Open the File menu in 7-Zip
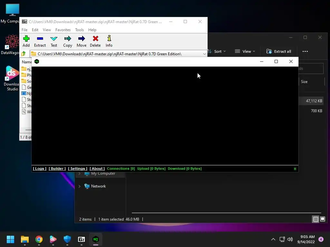Viewport: 330px width, 247px height. [24, 30]
